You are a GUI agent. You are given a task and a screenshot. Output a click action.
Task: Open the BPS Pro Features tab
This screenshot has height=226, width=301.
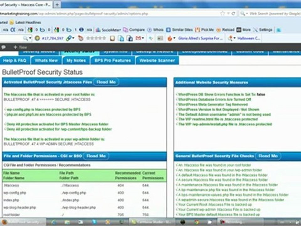(113, 61)
